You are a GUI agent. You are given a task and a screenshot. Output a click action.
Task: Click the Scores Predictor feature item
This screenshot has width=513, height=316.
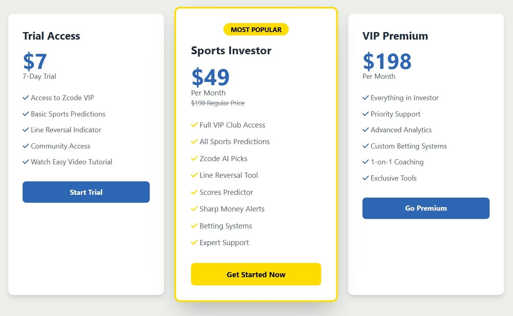[x=226, y=192]
